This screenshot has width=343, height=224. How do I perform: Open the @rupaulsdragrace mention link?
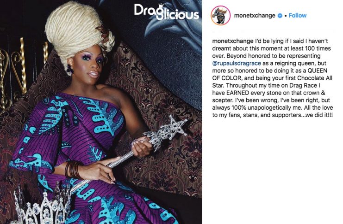237,63
